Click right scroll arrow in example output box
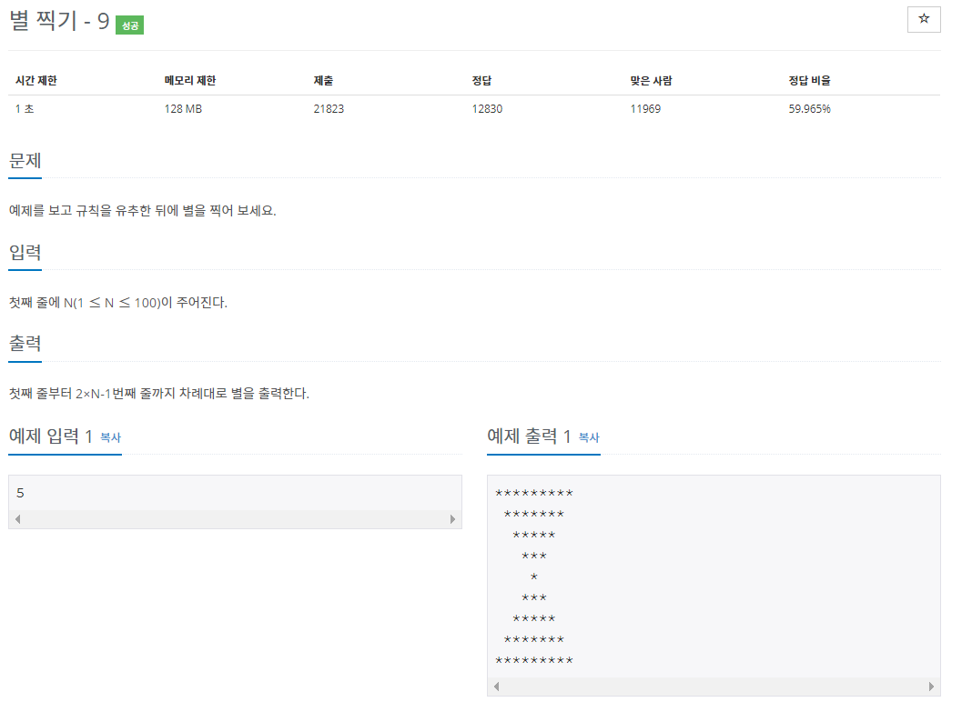 click(x=931, y=687)
